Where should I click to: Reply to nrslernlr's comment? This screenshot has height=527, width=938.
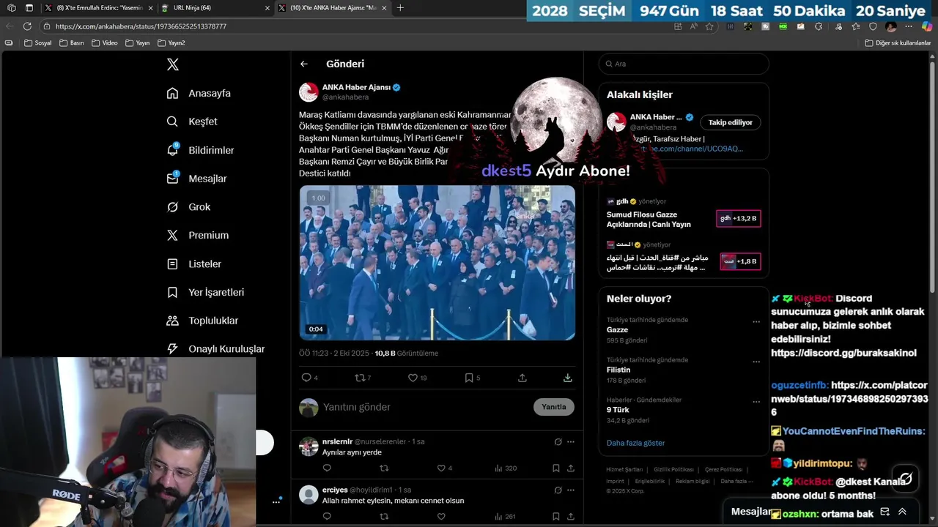[x=327, y=468]
